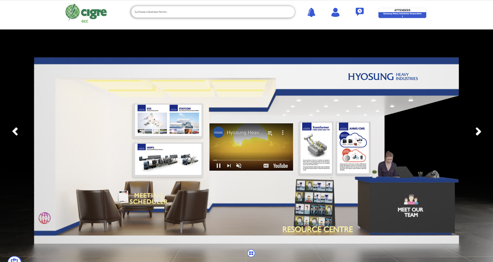Image resolution: width=493 pixels, height=262 pixels.
Task: Click Meet Our Team on the desk
Action: (411, 212)
